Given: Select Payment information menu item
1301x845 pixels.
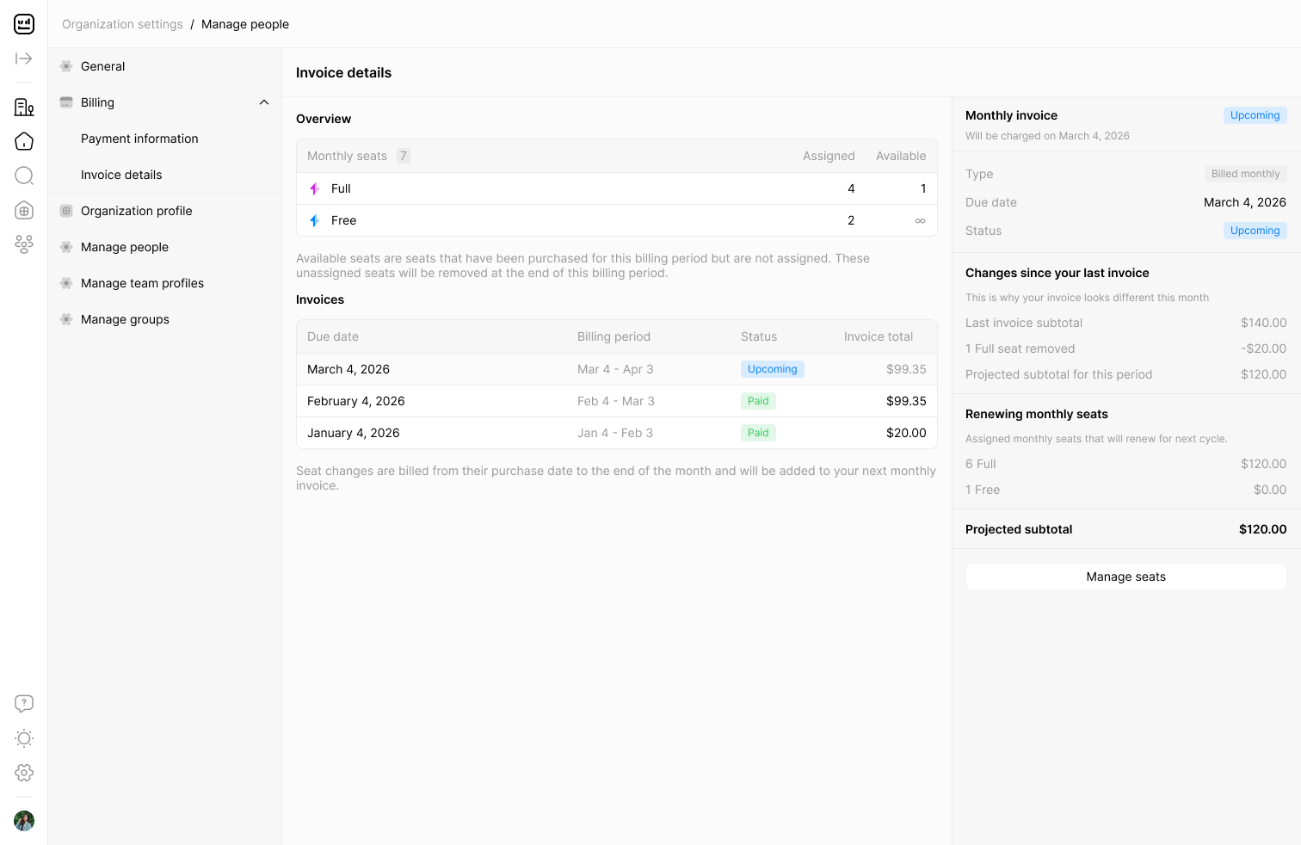Looking at the screenshot, I should point(139,139).
